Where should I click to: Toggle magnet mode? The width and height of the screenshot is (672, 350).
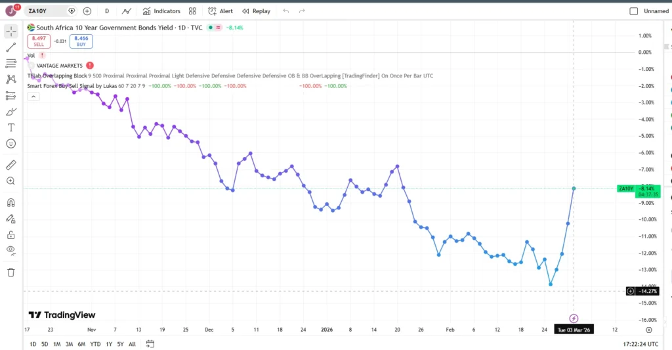[11, 202]
